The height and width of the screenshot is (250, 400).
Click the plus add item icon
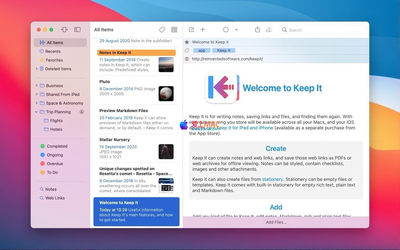tap(203, 29)
